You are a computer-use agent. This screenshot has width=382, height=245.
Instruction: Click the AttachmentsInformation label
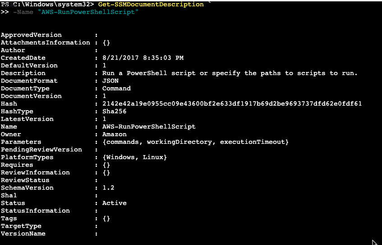click(x=45, y=43)
